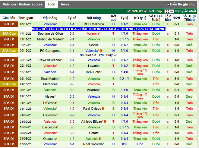Click SPA Cup league cell dated 17/12/25
199x148 pixels.
[x=9, y=33]
